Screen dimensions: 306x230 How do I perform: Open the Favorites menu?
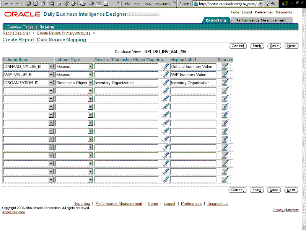pos(163,4)
